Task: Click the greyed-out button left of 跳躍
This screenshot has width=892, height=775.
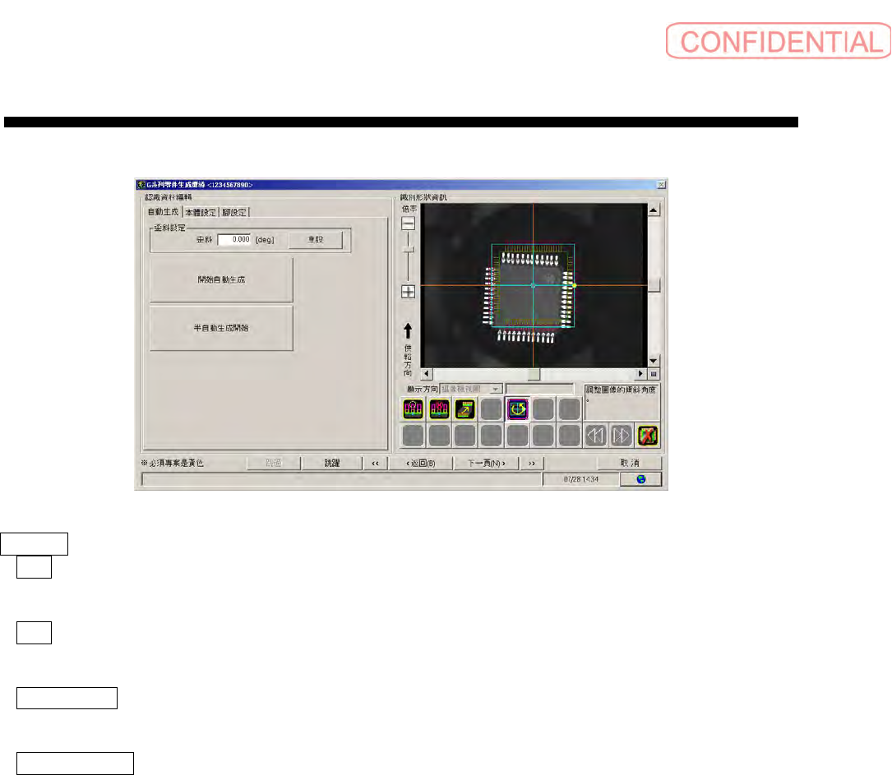Action: pyautogui.click(x=274, y=463)
